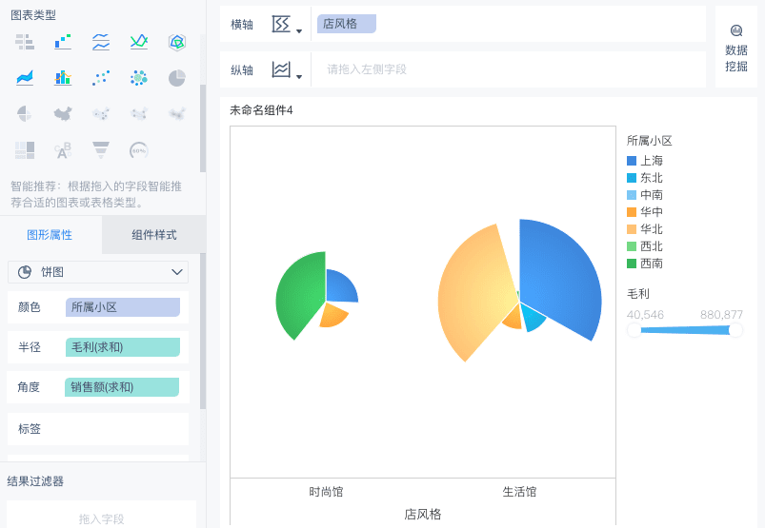Screen dimensions: 765x528
Task: Select the dotted point map icon
Action: [x=101, y=114]
